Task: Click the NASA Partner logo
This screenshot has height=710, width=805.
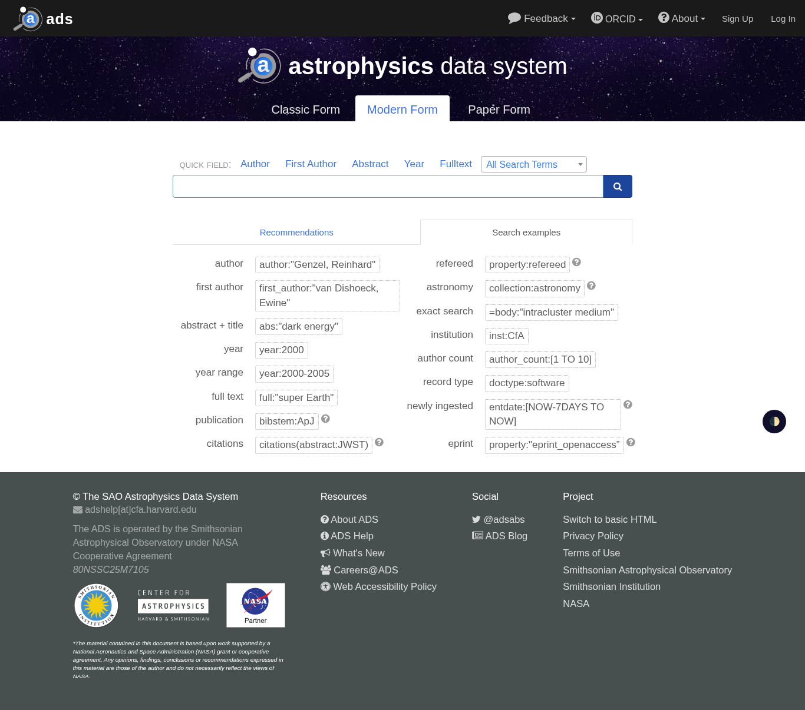Action: (256, 605)
